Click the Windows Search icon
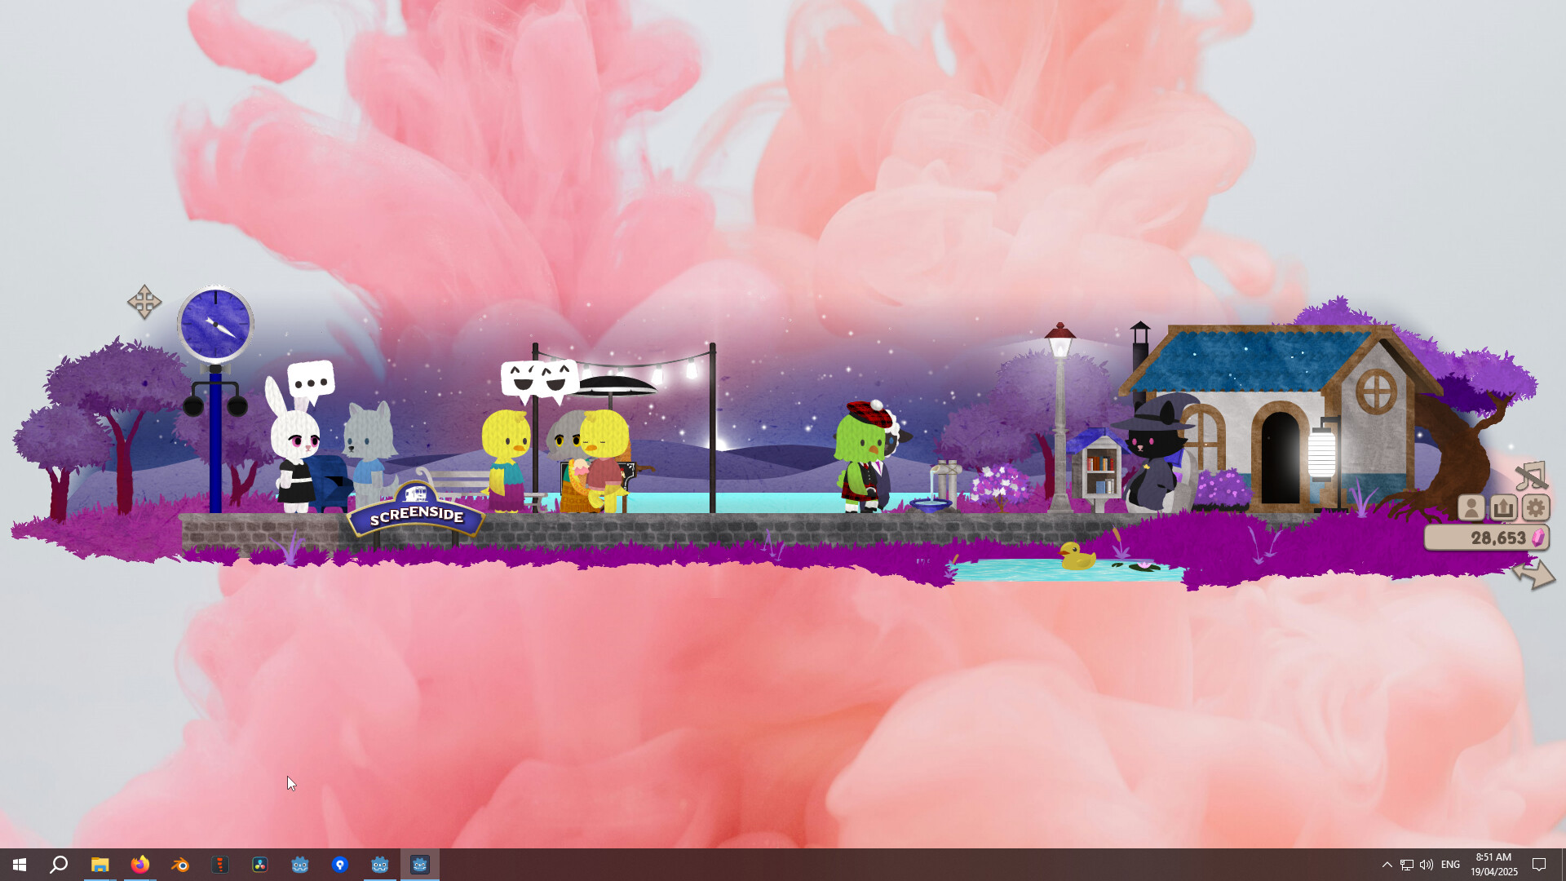This screenshot has height=881, width=1566. [58, 864]
